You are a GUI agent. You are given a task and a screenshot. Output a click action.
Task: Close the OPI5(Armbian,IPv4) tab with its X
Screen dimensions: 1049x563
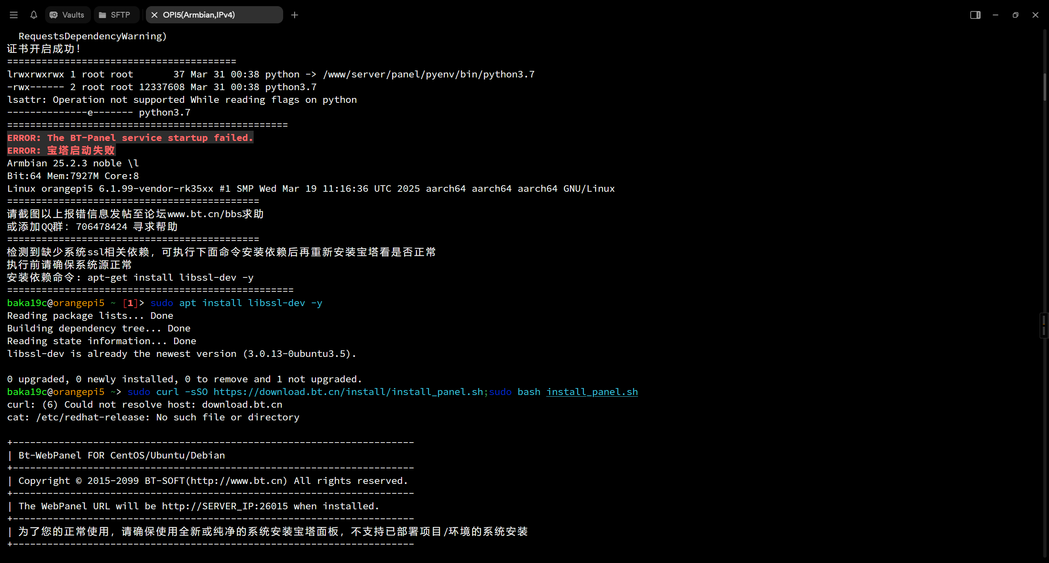click(x=154, y=15)
